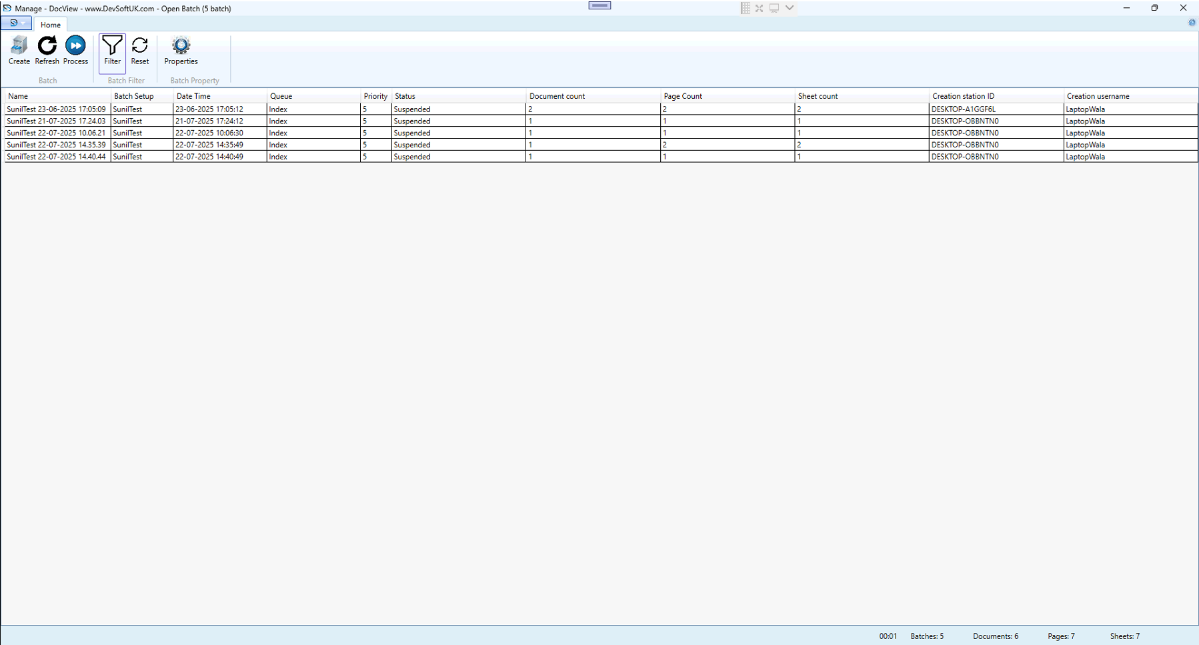Sort batches by Document count column

(557, 95)
